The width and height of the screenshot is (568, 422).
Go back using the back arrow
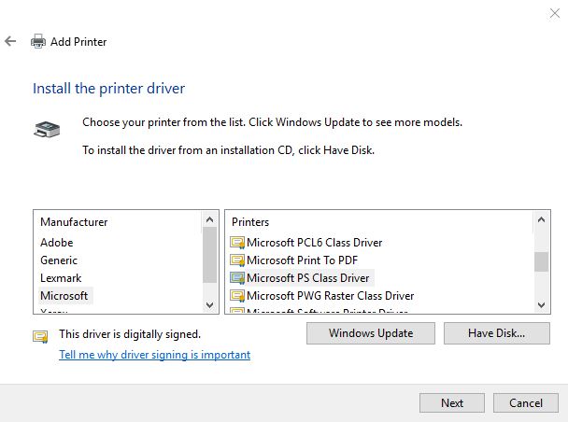click(x=10, y=41)
